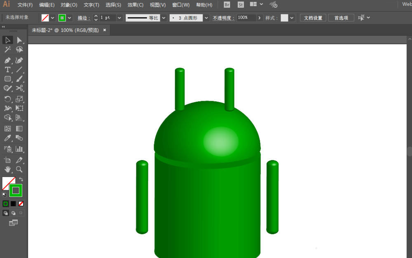Open the 文件(F) menu

pyautogui.click(x=25, y=5)
